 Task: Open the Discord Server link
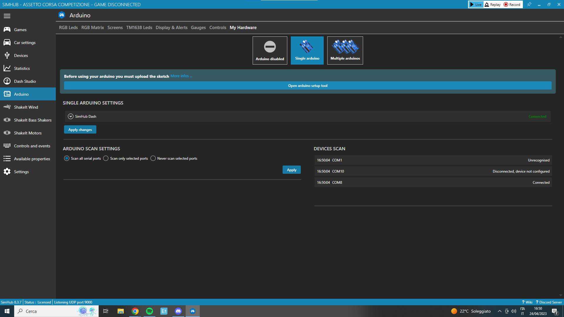549,302
